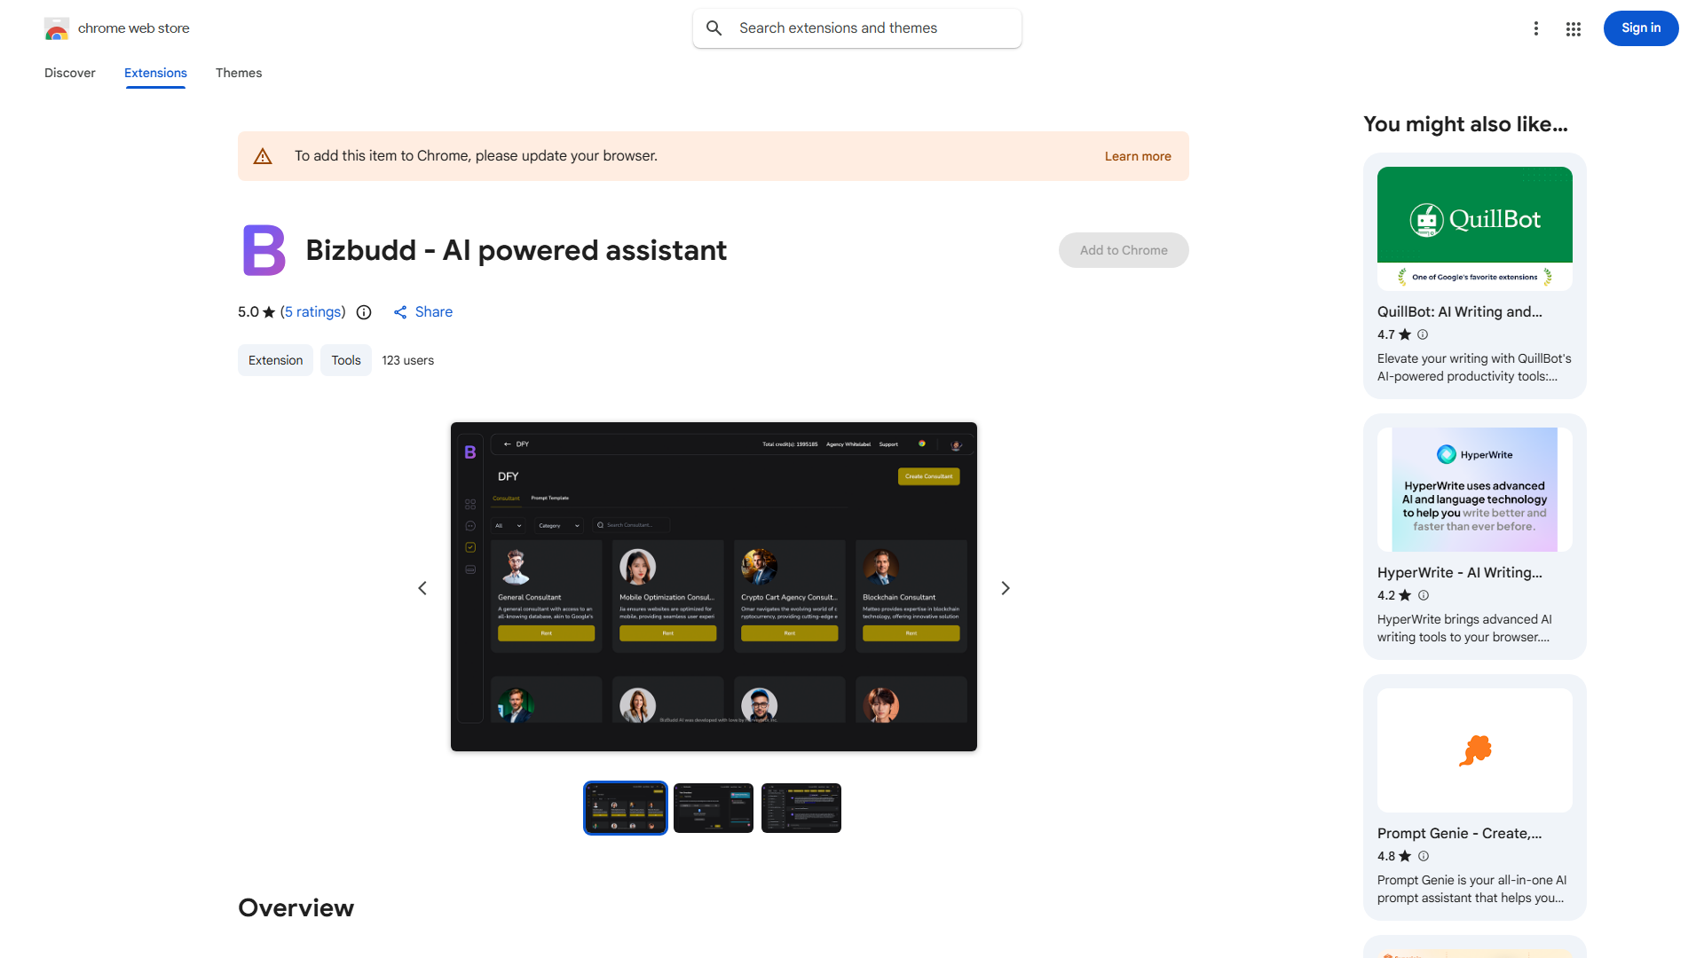Show next screenshot with right arrow
The height and width of the screenshot is (958, 1704).
tap(1005, 588)
